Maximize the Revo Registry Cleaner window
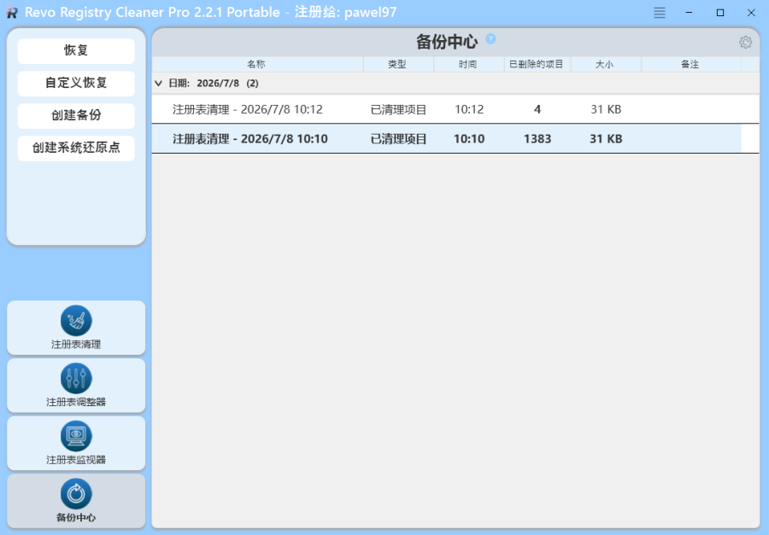769x535 pixels. click(x=720, y=13)
